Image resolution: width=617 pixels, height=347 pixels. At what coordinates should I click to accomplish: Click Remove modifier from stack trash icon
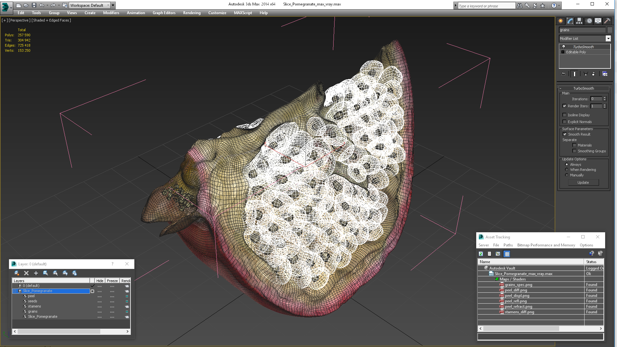593,74
